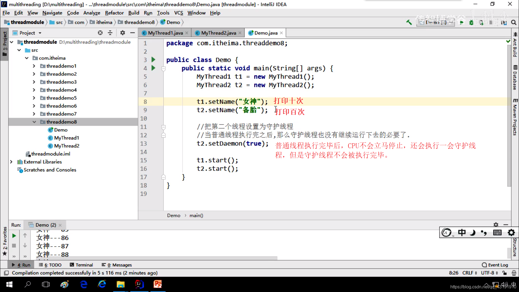The width and height of the screenshot is (519, 292).
Task: Click the run gutter arrow beside main method
Action: (153, 68)
